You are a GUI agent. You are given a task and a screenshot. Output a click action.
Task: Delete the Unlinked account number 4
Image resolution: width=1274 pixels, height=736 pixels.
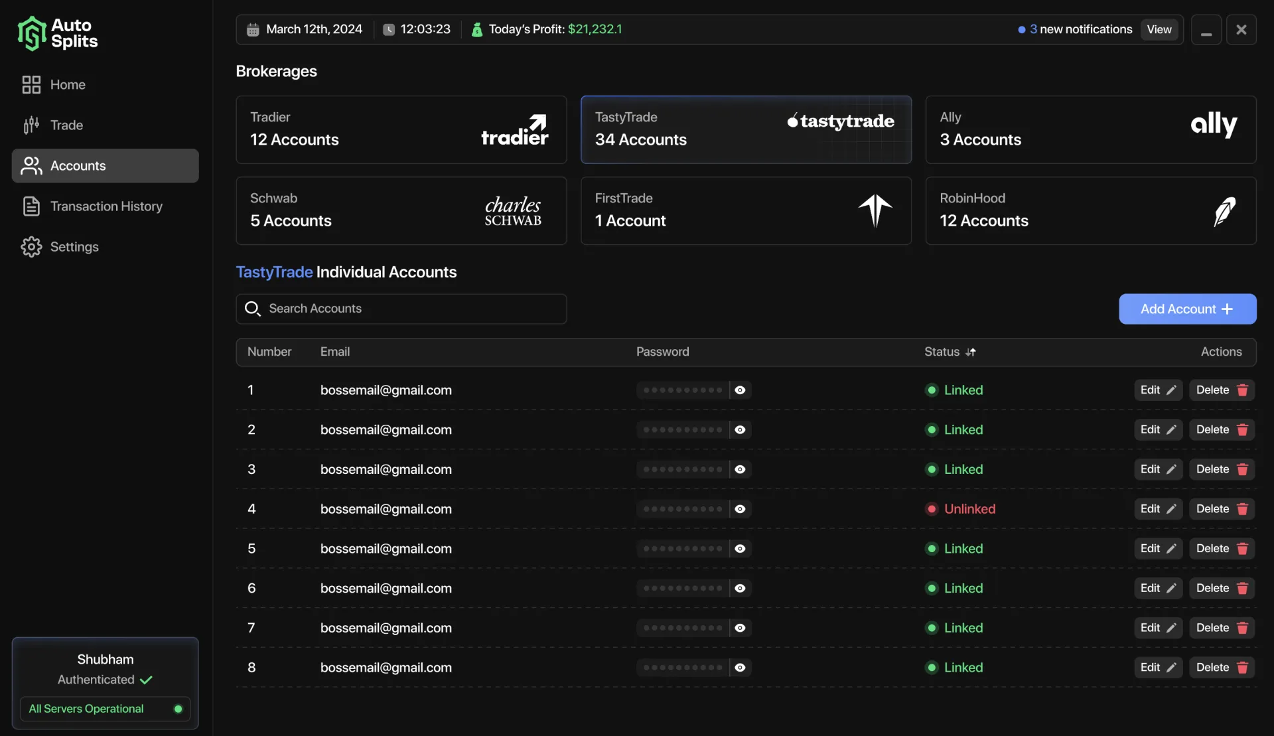1222,509
